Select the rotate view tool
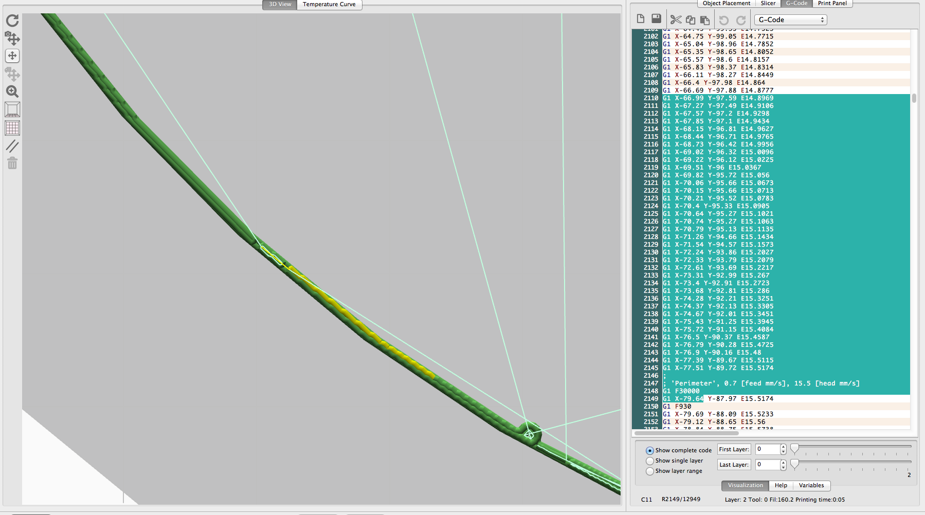This screenshot has height=515, width=925. (x=12, y=38)
